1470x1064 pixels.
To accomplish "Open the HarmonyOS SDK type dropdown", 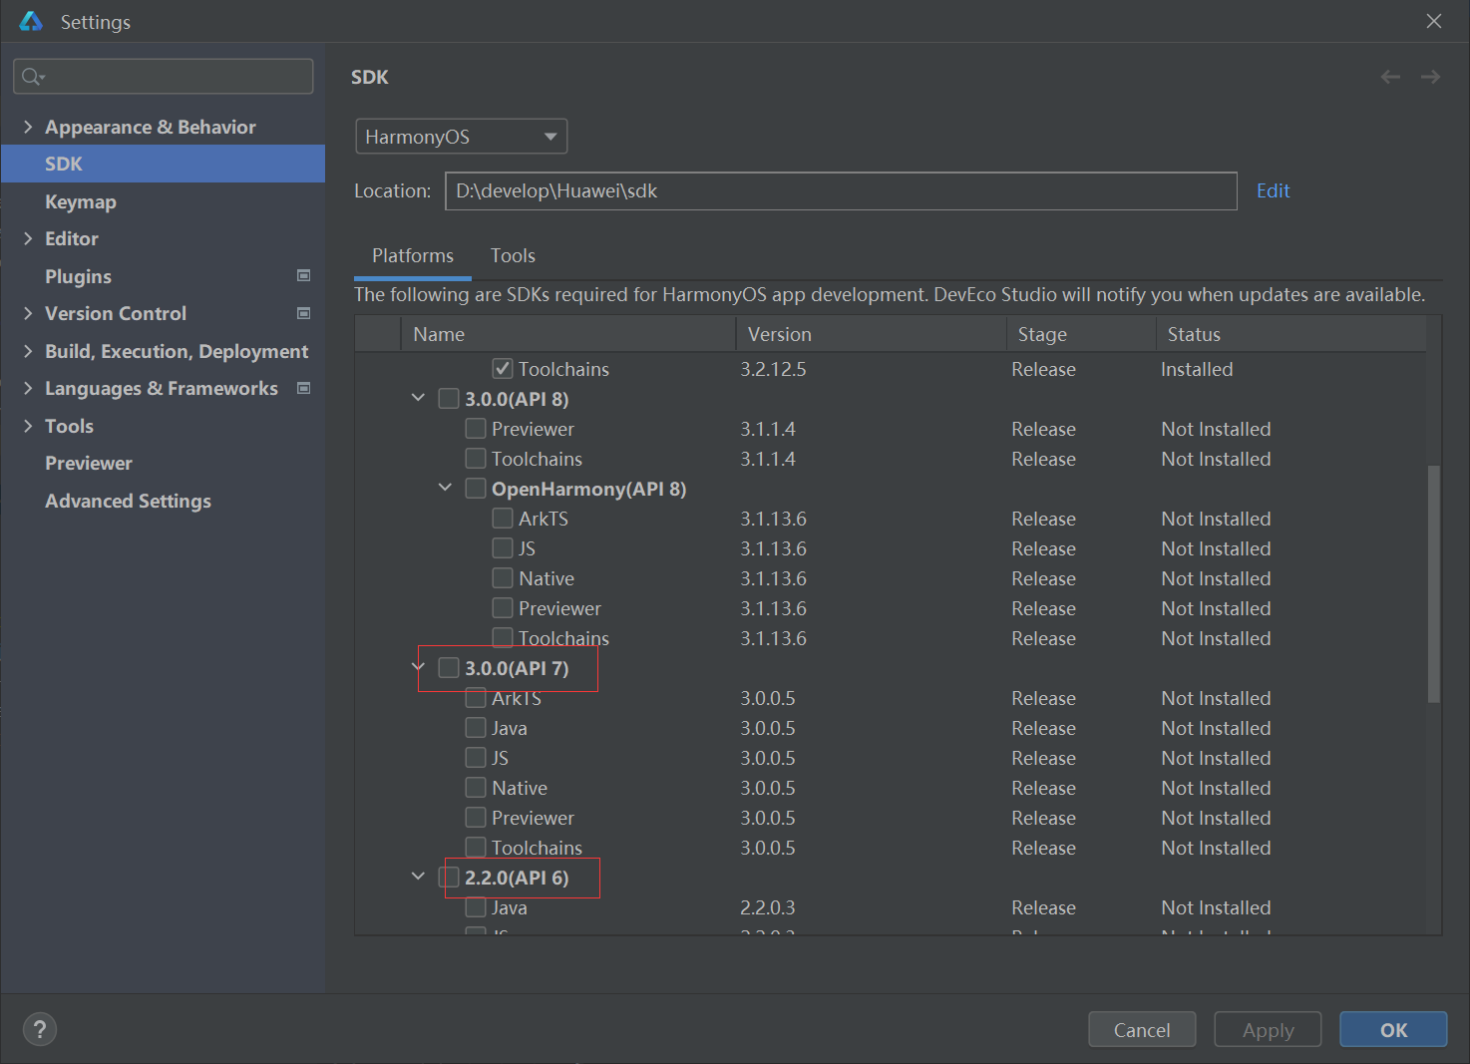I will (461, 137).
